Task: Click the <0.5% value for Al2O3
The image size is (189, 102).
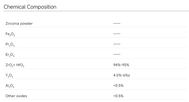Action: [118, 86]
